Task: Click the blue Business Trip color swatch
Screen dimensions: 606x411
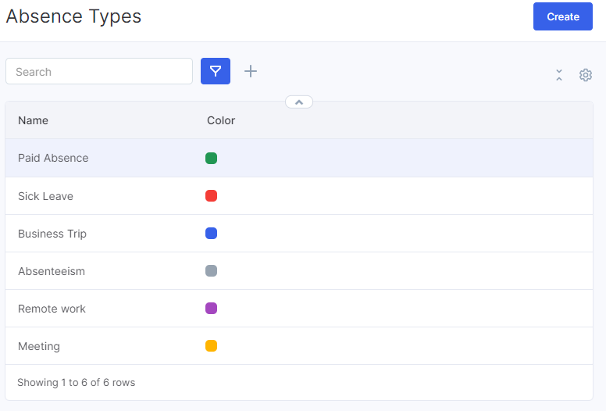Action: (211, 233)
